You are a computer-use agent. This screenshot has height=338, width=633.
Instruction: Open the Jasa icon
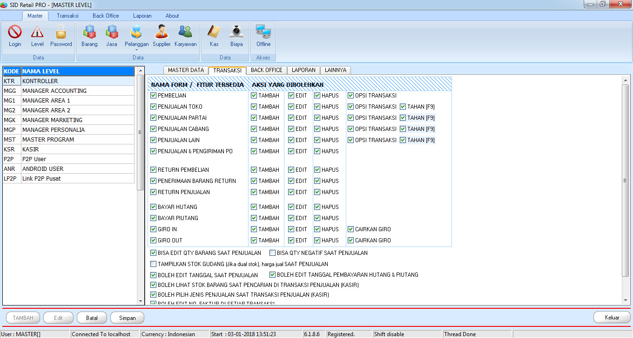[112, 36]
